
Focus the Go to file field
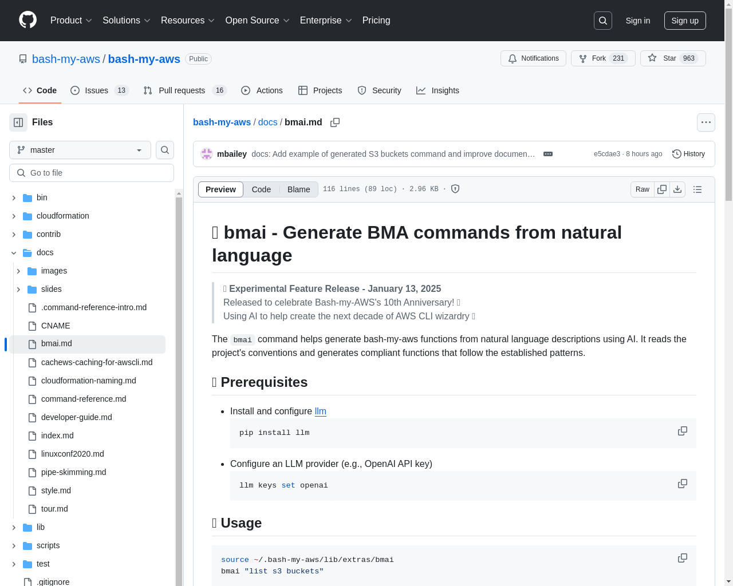tap(92, 173)
